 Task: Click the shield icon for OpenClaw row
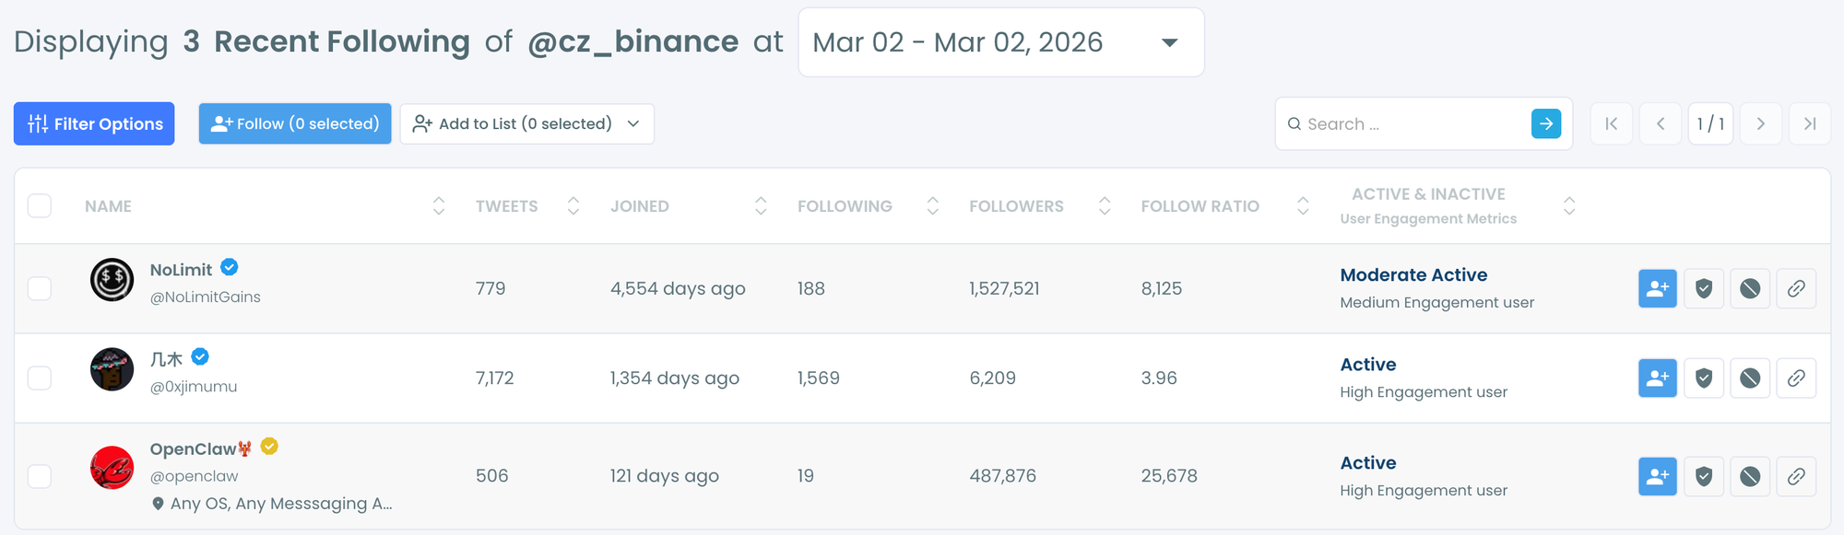[1704, 476]
